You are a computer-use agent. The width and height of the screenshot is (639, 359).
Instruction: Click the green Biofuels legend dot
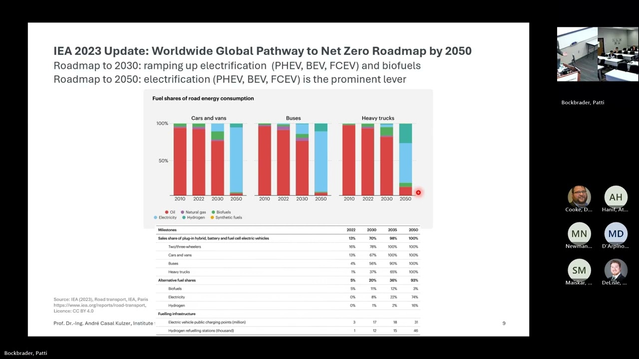pyautogui.click(x=213, y=212)
